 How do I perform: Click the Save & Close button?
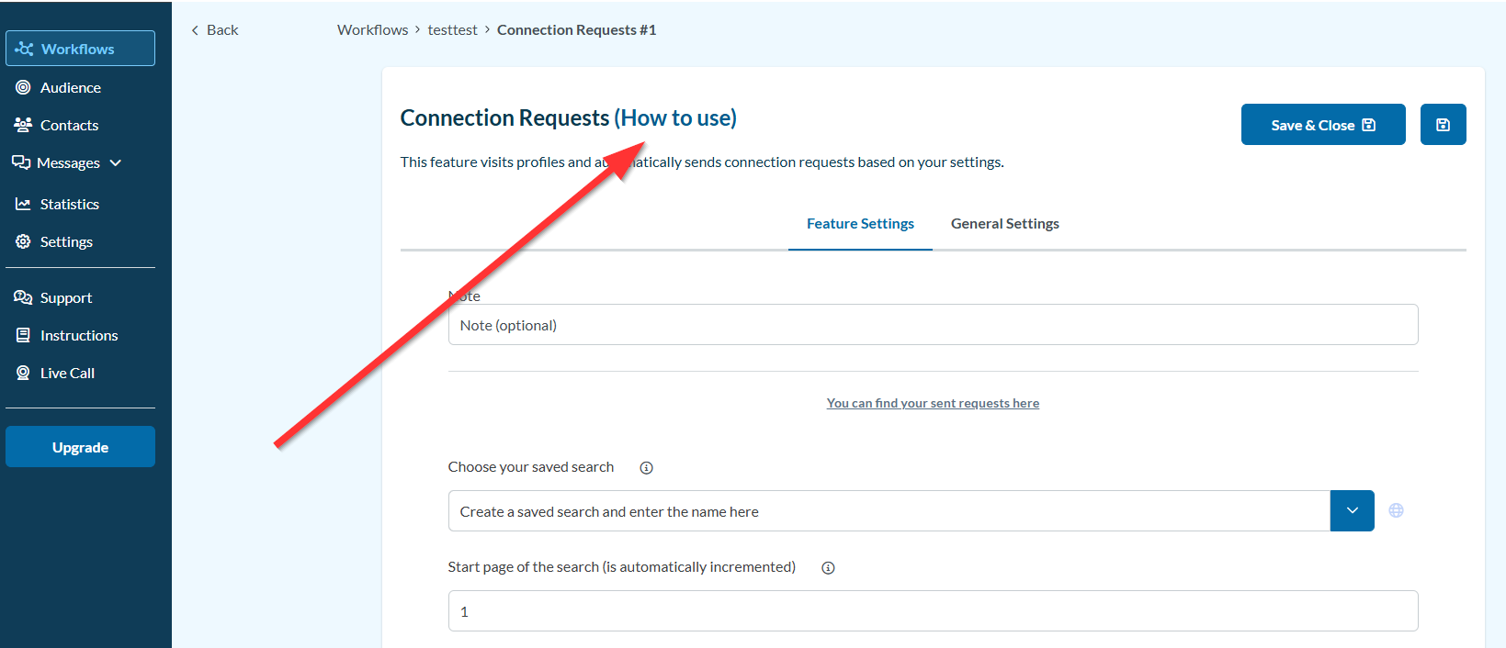1322,125
